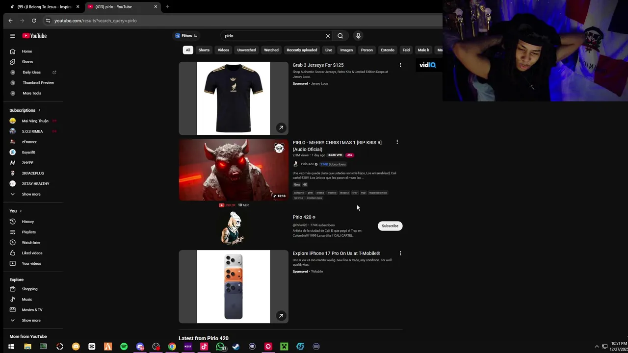Play the red-eyed bull video thumbnail
This screenshot has height=353, width=628.
point(234,170)
